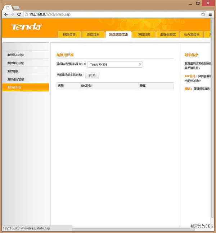Open the Chrome hamburger menu
The height and width of the screenshot is (233, 216).
pyautogui.click(x=210, y=14)
